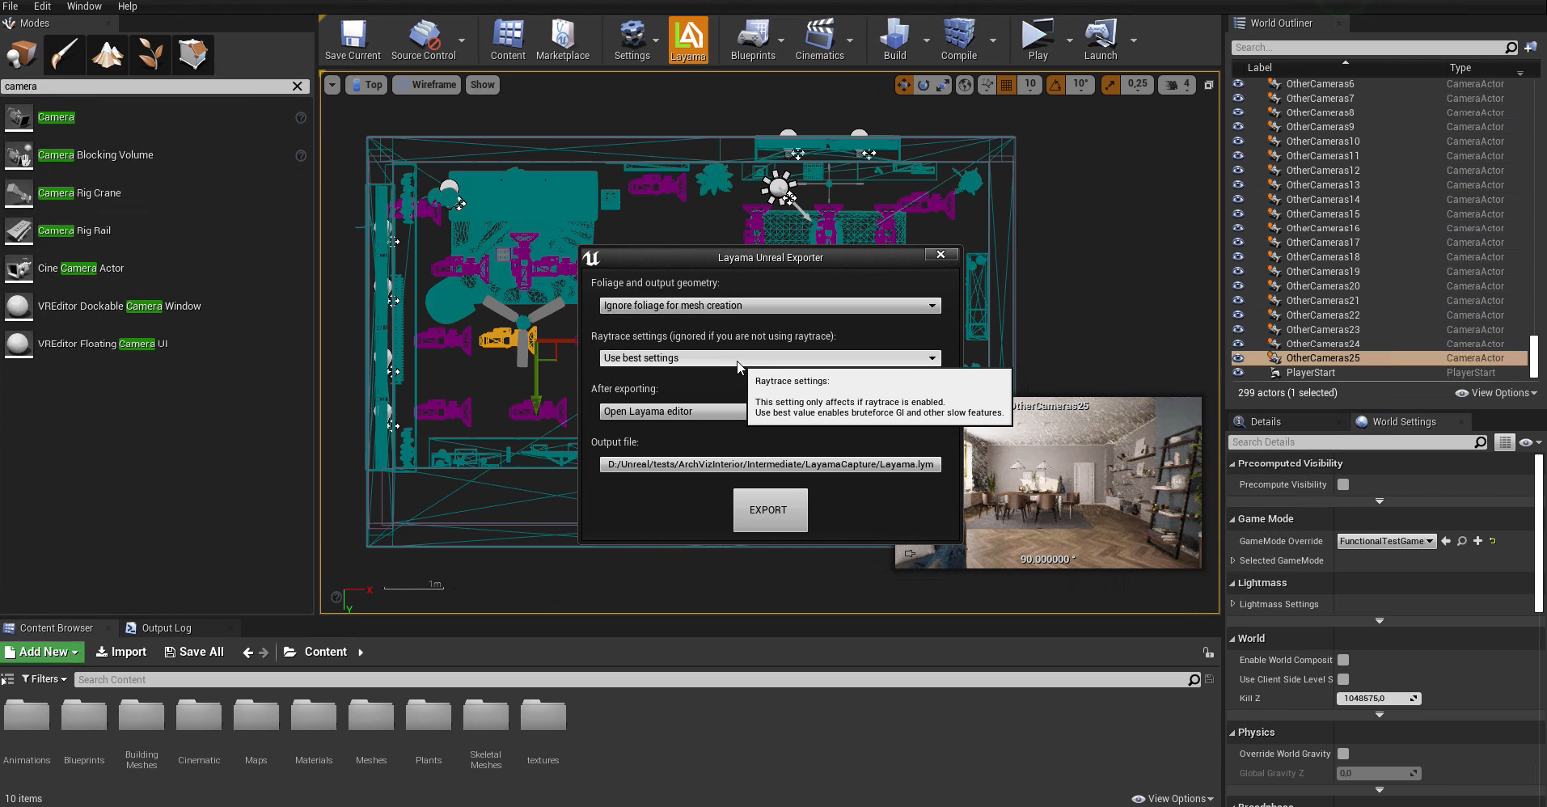Viewport: 1547px width, 807px height.
Task: Click the details property matrix grid icon
Action: pos(1504,442)
